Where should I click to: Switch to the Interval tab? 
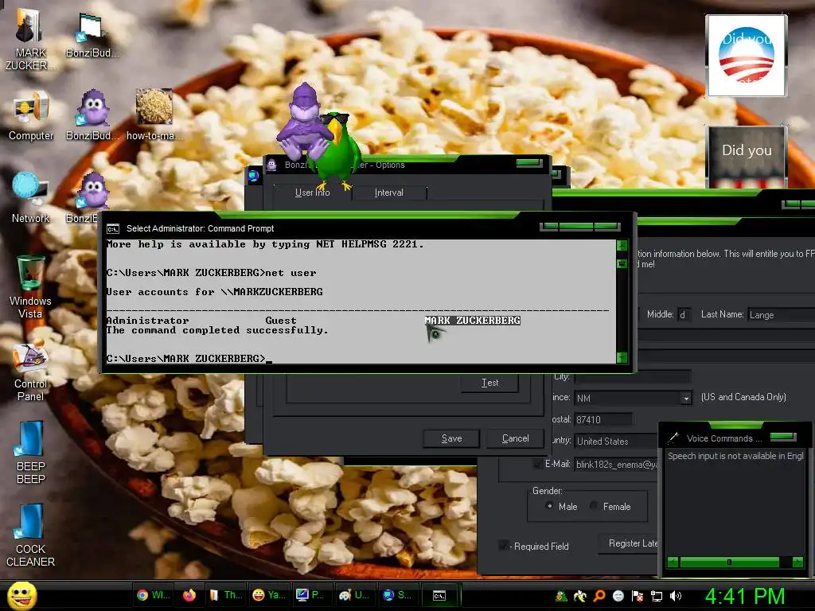[388, 193]
